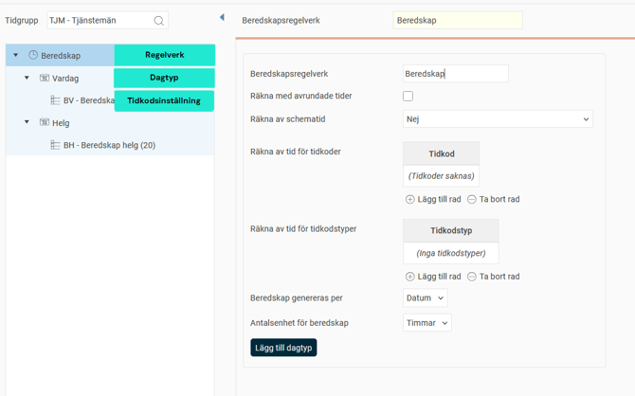This screenshot has width=635, height=396.
Task: Click the list icon beside BH - Beredskap helg
Action: [x=55, y=145]
